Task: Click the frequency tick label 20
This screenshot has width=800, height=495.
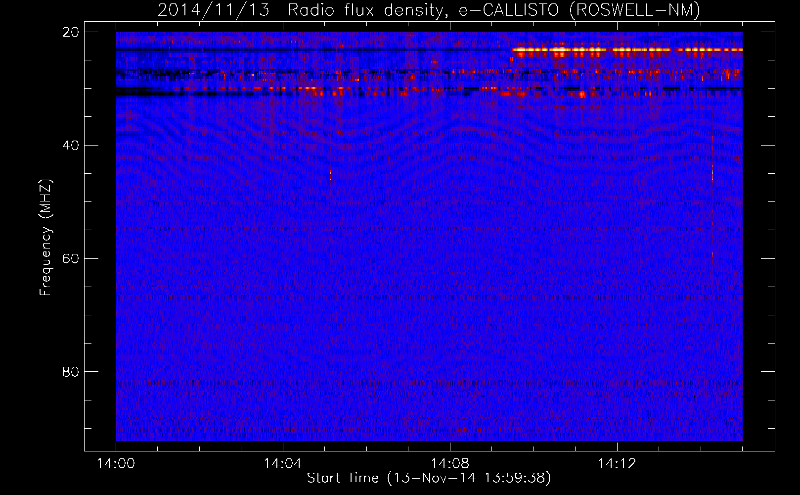Action: click(71, 32)
